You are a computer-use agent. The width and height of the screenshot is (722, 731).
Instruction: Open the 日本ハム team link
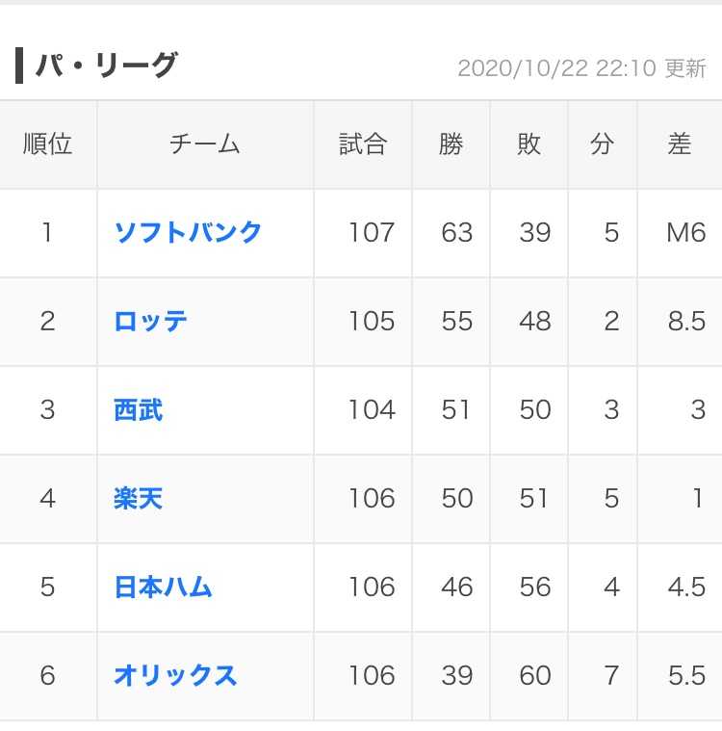(163, 587)
